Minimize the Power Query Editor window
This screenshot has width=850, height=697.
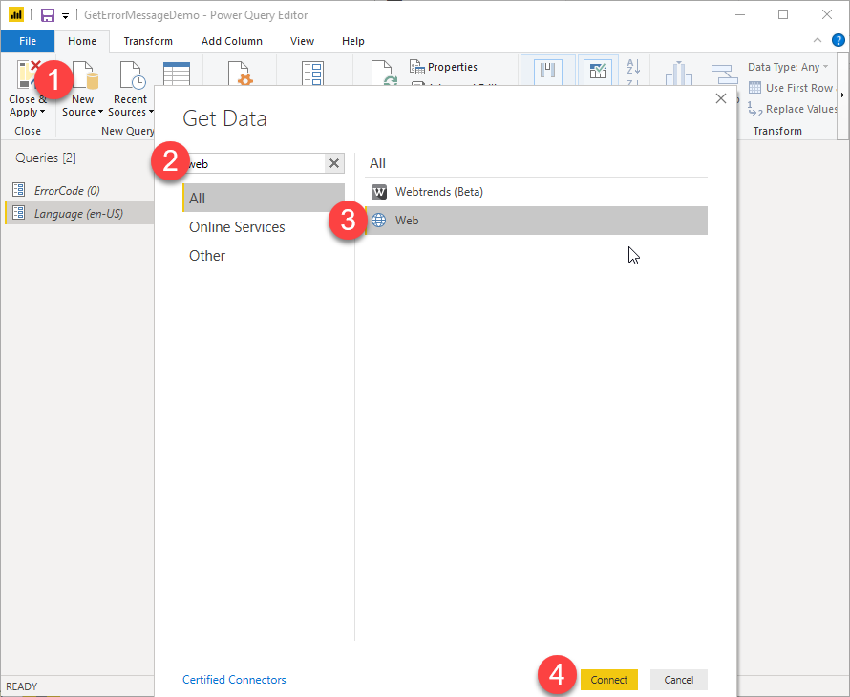click(740, 14)
